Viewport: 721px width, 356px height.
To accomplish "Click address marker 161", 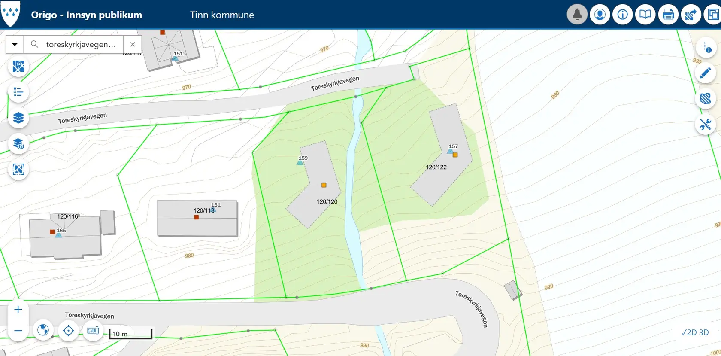I will 213,210.
